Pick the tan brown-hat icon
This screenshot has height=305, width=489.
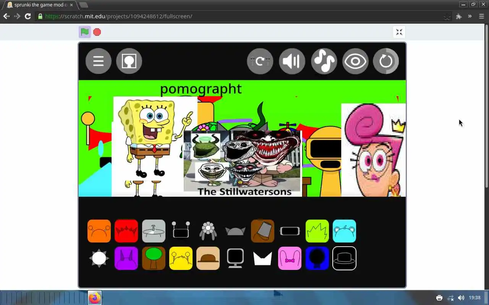[x=208, y=258]
